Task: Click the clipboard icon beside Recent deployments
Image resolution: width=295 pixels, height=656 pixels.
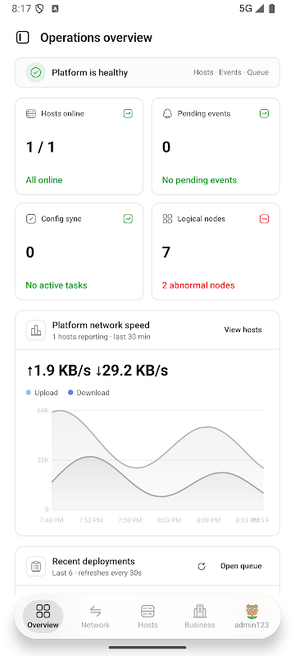Action: [x=36, y=567]
